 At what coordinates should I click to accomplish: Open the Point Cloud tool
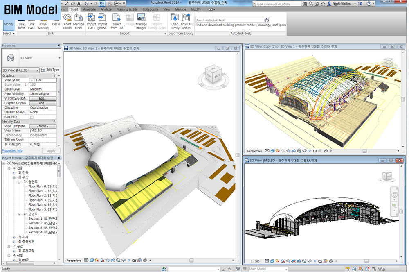pyautogui.click(x=67, y=22)
